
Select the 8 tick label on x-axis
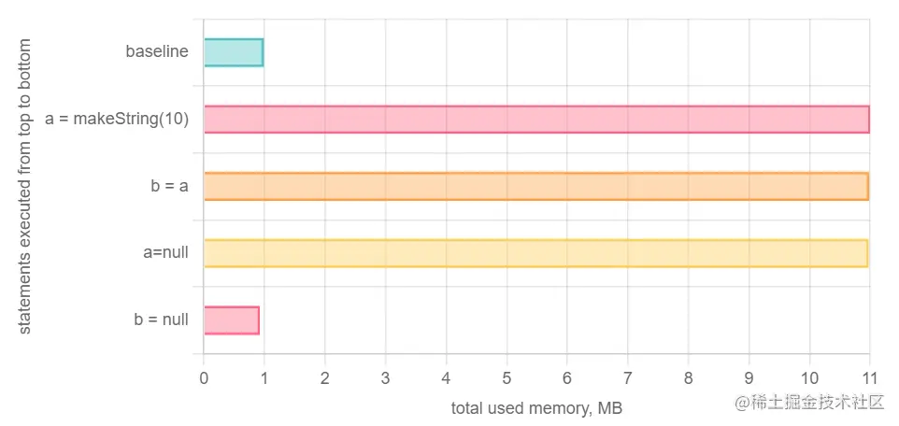coord(688,378)
